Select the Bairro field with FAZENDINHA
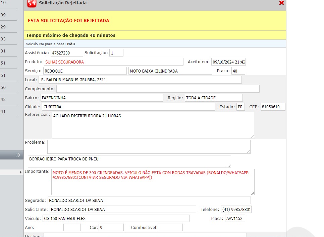Image resolution: width=324 pixels, height=237 pixels. pyautogui.click(x=102, y=98)
